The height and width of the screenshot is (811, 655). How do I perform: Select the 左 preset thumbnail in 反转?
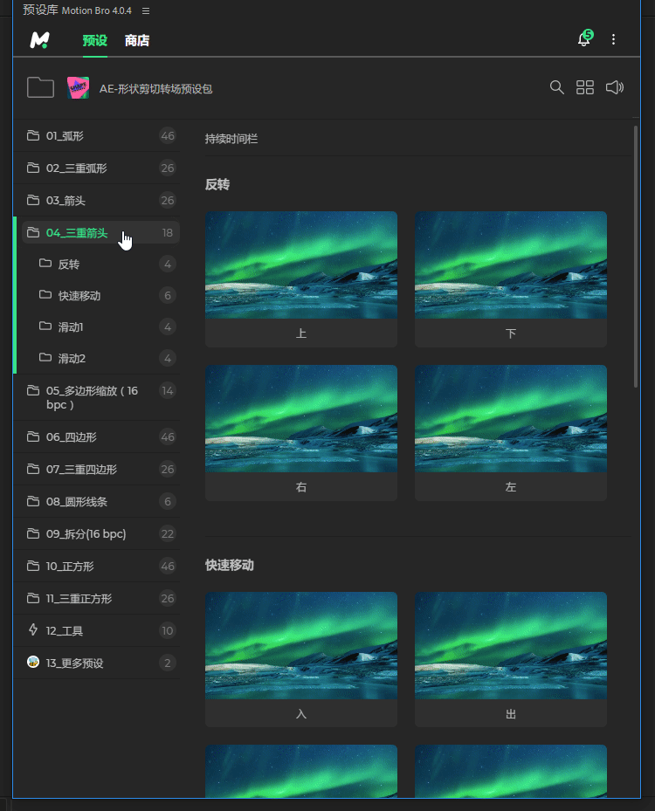[x=511, y=418]
